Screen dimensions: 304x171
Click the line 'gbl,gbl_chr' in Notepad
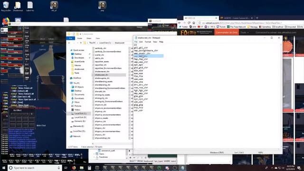[x=141, y=47]
